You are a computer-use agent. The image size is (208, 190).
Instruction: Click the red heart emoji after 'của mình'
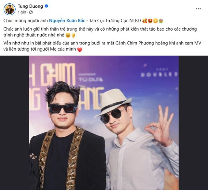coord(80,50)
